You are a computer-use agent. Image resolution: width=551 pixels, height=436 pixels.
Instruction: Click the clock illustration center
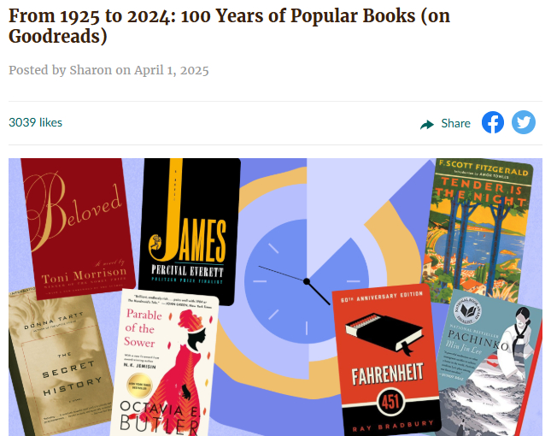[x=307, y=281]
